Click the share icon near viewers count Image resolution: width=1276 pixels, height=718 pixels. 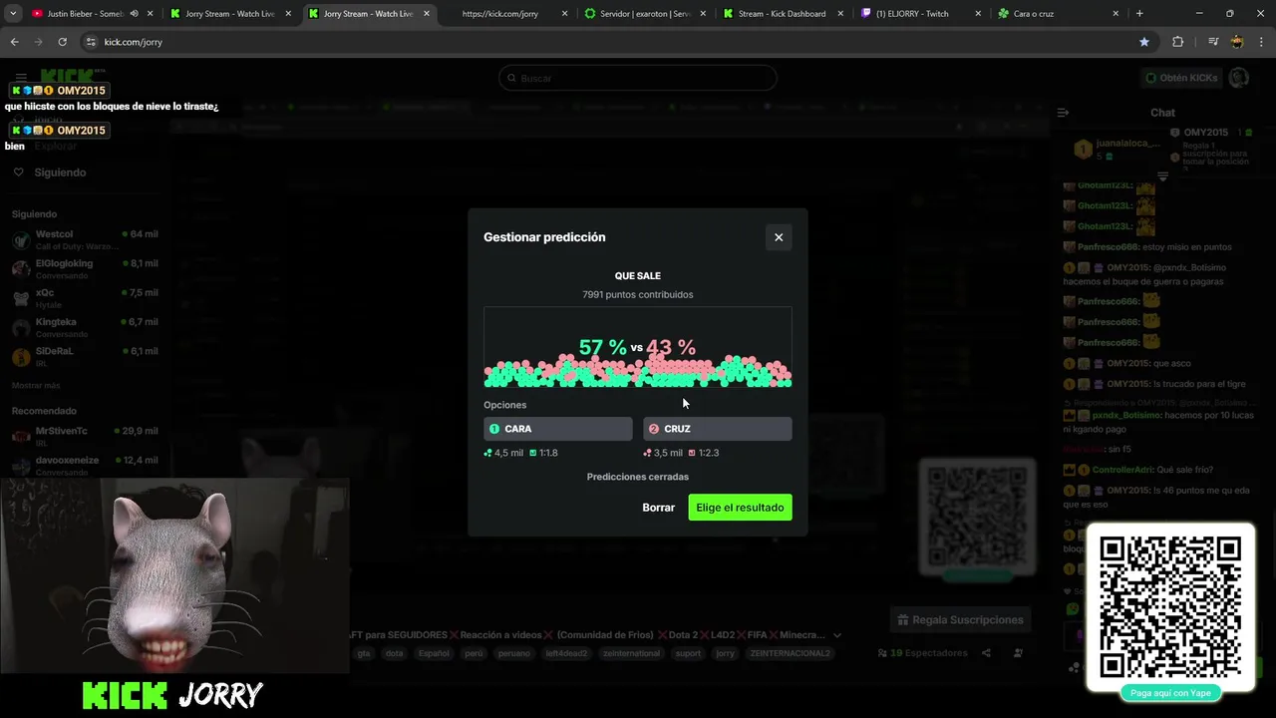986,653
